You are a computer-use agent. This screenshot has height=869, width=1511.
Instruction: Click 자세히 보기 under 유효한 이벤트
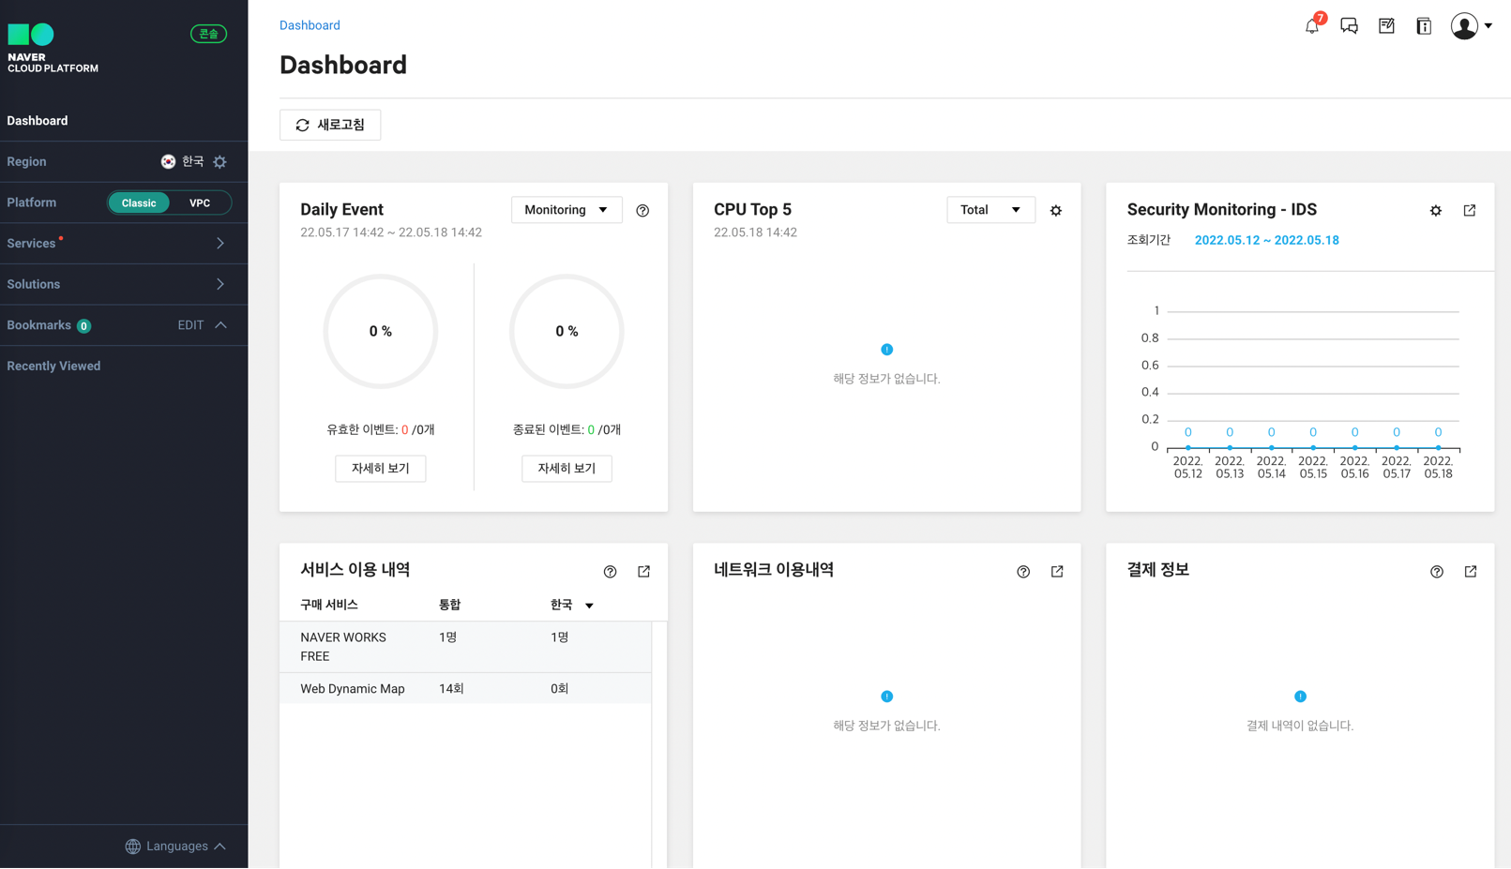[380, 468]
